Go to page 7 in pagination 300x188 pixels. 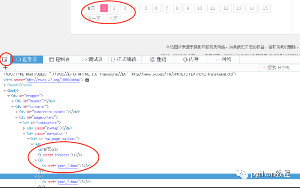167,8
